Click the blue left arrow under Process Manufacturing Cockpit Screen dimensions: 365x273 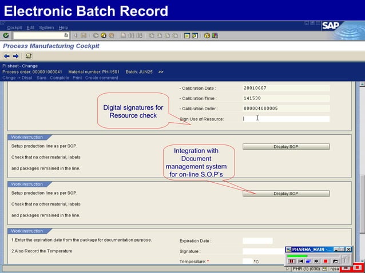click(x=7, y=56)
